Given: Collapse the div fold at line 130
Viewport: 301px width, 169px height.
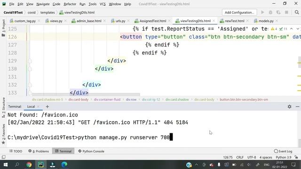Looking at the screenshot, I should click(x=30, y=69).
